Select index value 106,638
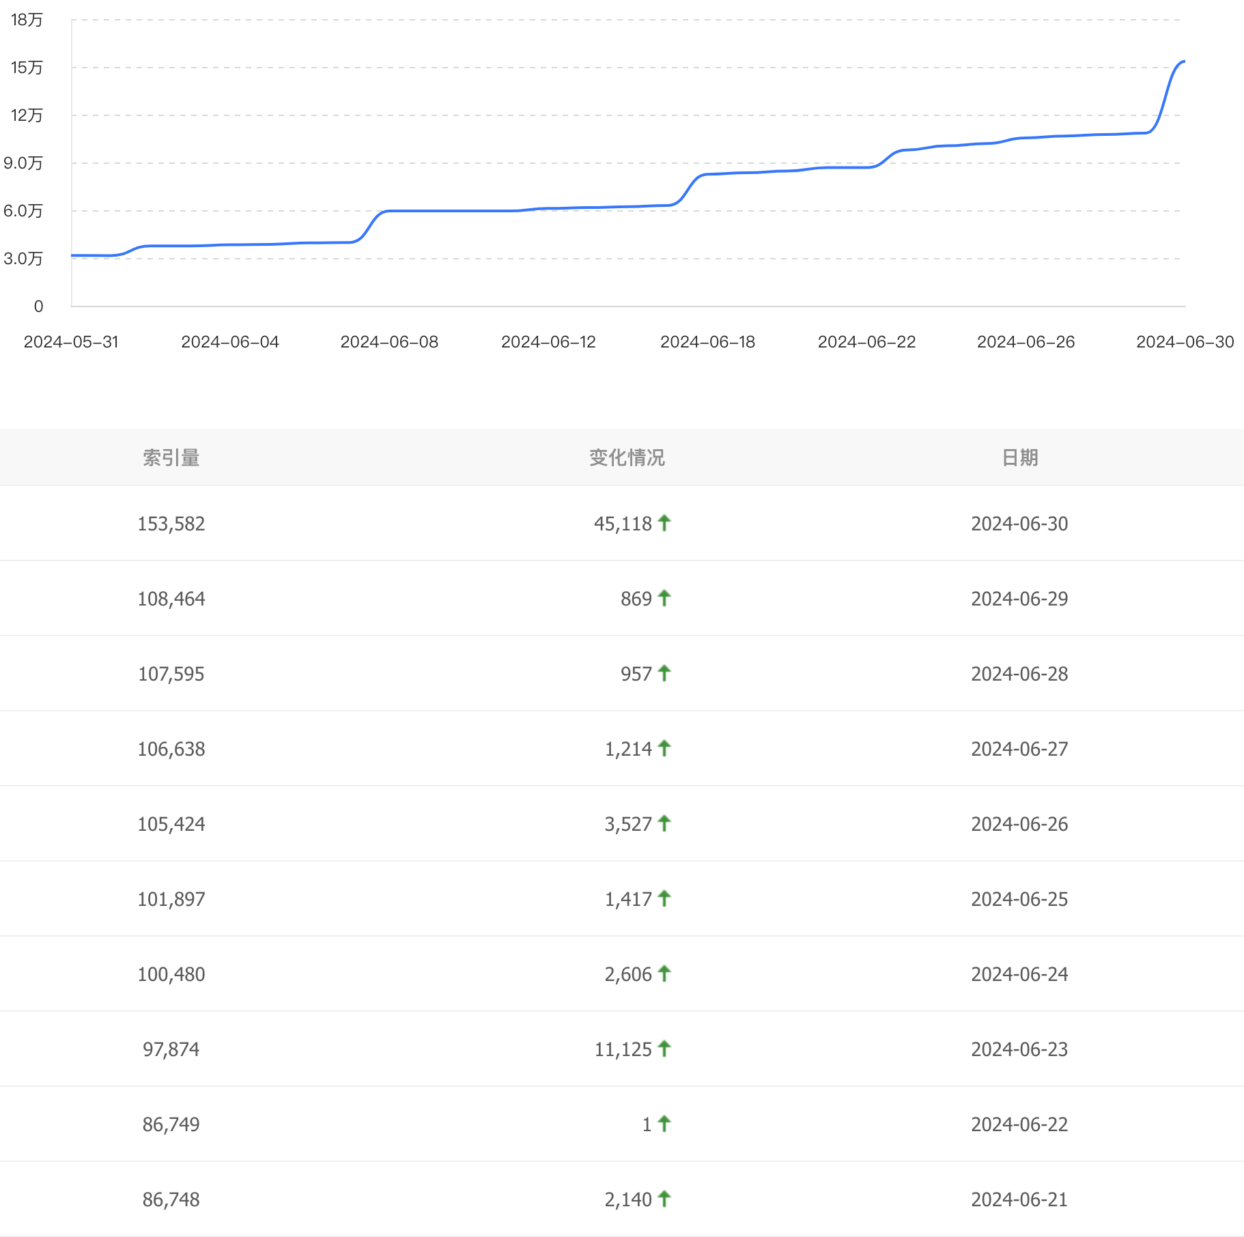Viewport: 1244px width, 1237px height. pos(171,749)
